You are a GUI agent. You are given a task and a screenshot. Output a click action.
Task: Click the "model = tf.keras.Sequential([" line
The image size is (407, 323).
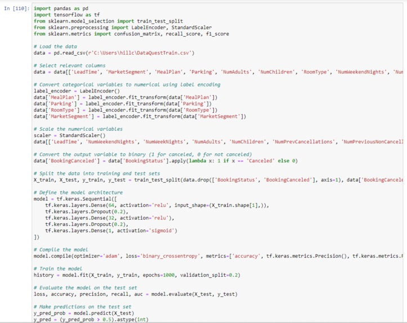[x=75, y=199]
